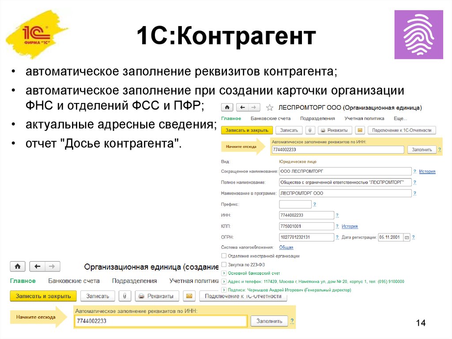
Task: Open Банковские счета tab in creation form
Action: (x=74, y=281)
